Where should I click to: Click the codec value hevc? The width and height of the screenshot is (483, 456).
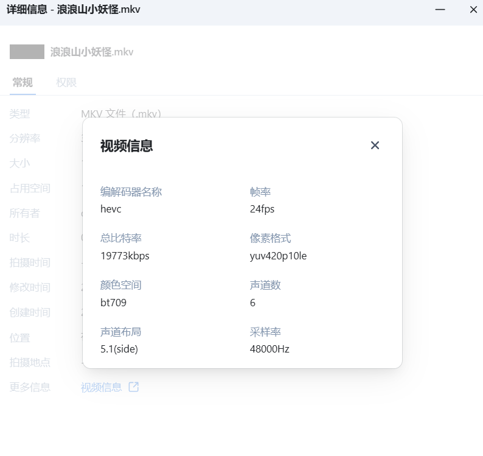(111, 209)
